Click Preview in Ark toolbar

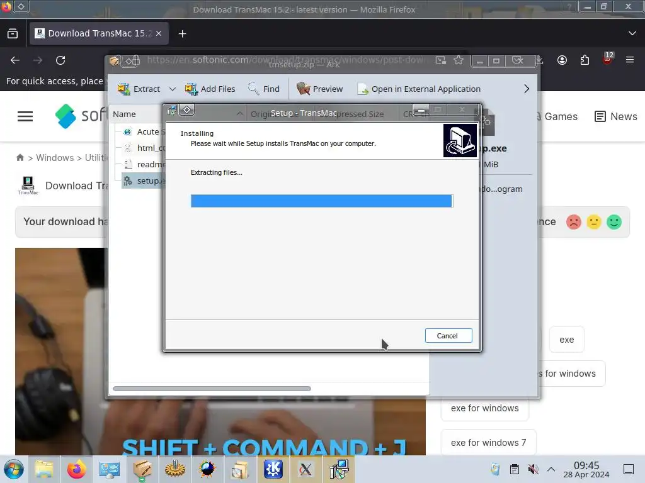point(319,89)
